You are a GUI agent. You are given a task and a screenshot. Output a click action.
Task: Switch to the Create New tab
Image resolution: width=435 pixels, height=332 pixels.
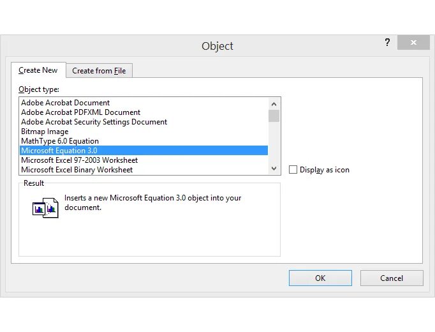(38, 70)
